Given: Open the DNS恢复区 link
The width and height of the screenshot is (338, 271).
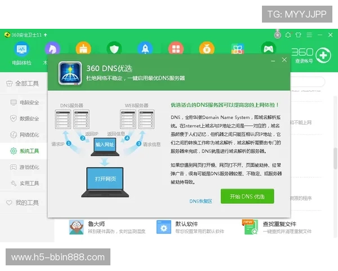Looking at the screenshot, I should 201,201.
